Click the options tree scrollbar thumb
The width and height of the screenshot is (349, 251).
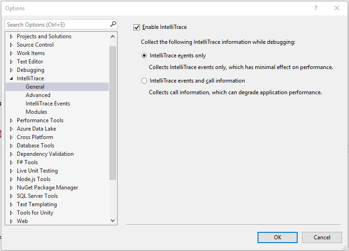[x=112, y=113]
